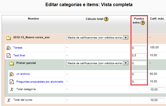
Task: Click Puntos extra field for Primer parcial
Action: pyautogui.click(x=139, y=63)
